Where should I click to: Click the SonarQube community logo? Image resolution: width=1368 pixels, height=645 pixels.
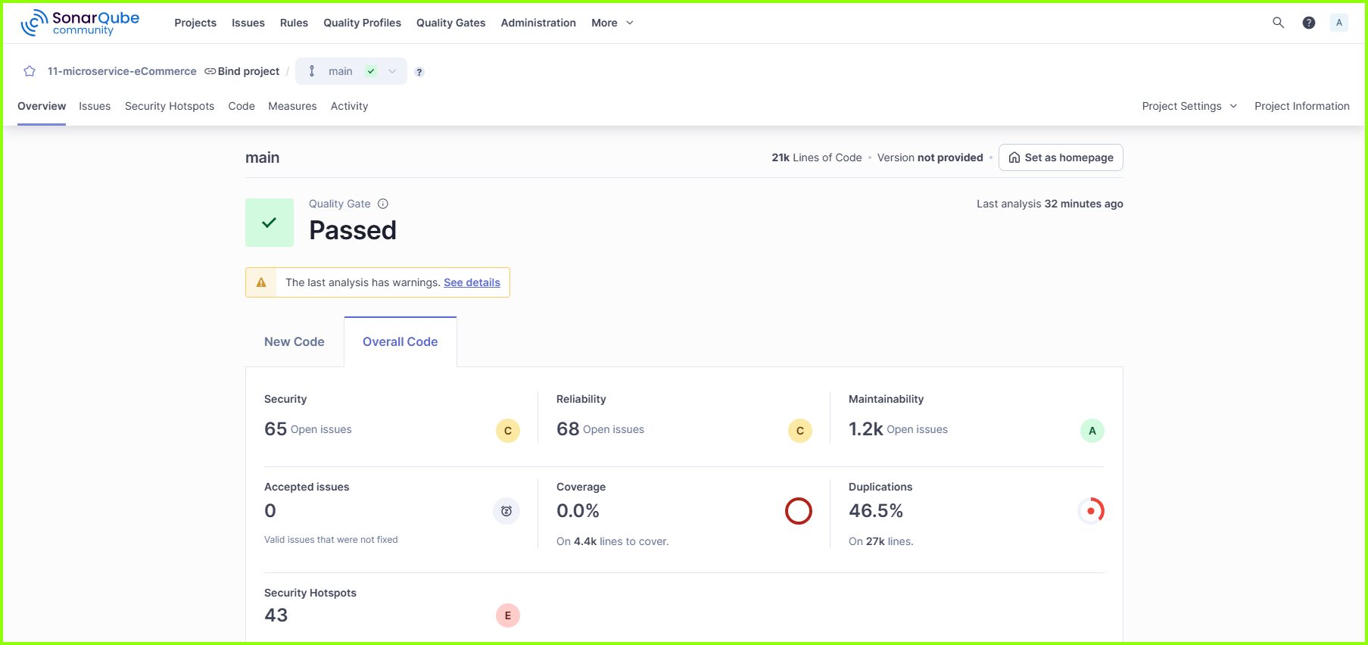tap(79, 23)
